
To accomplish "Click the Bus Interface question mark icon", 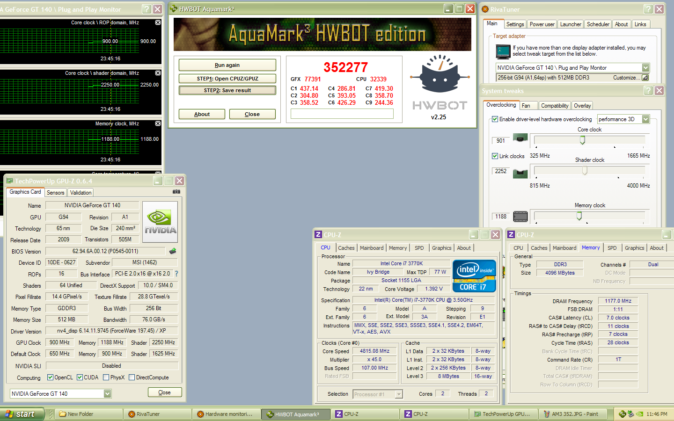I will [x=176, y=274].
